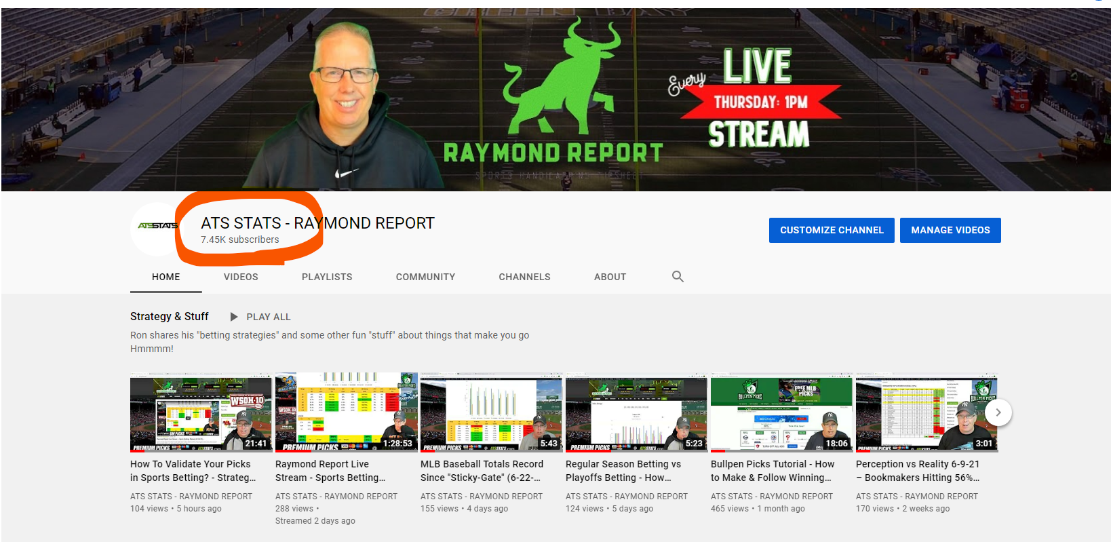1111x542 pixels.
Task: Click channel name under the 104 views video
Action: pos(191,497)
